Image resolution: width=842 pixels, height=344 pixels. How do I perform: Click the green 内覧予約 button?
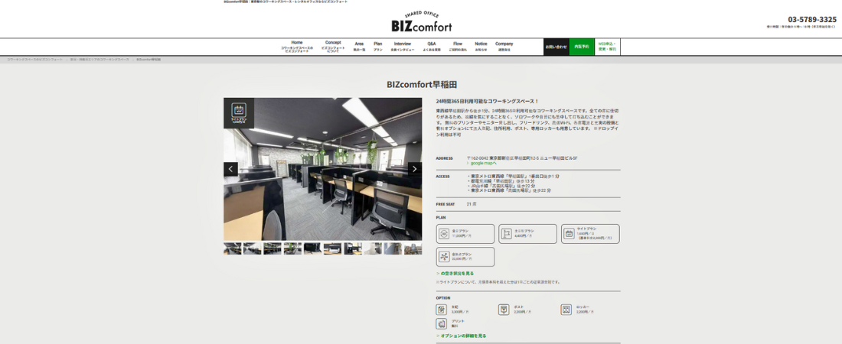point(582,47)
